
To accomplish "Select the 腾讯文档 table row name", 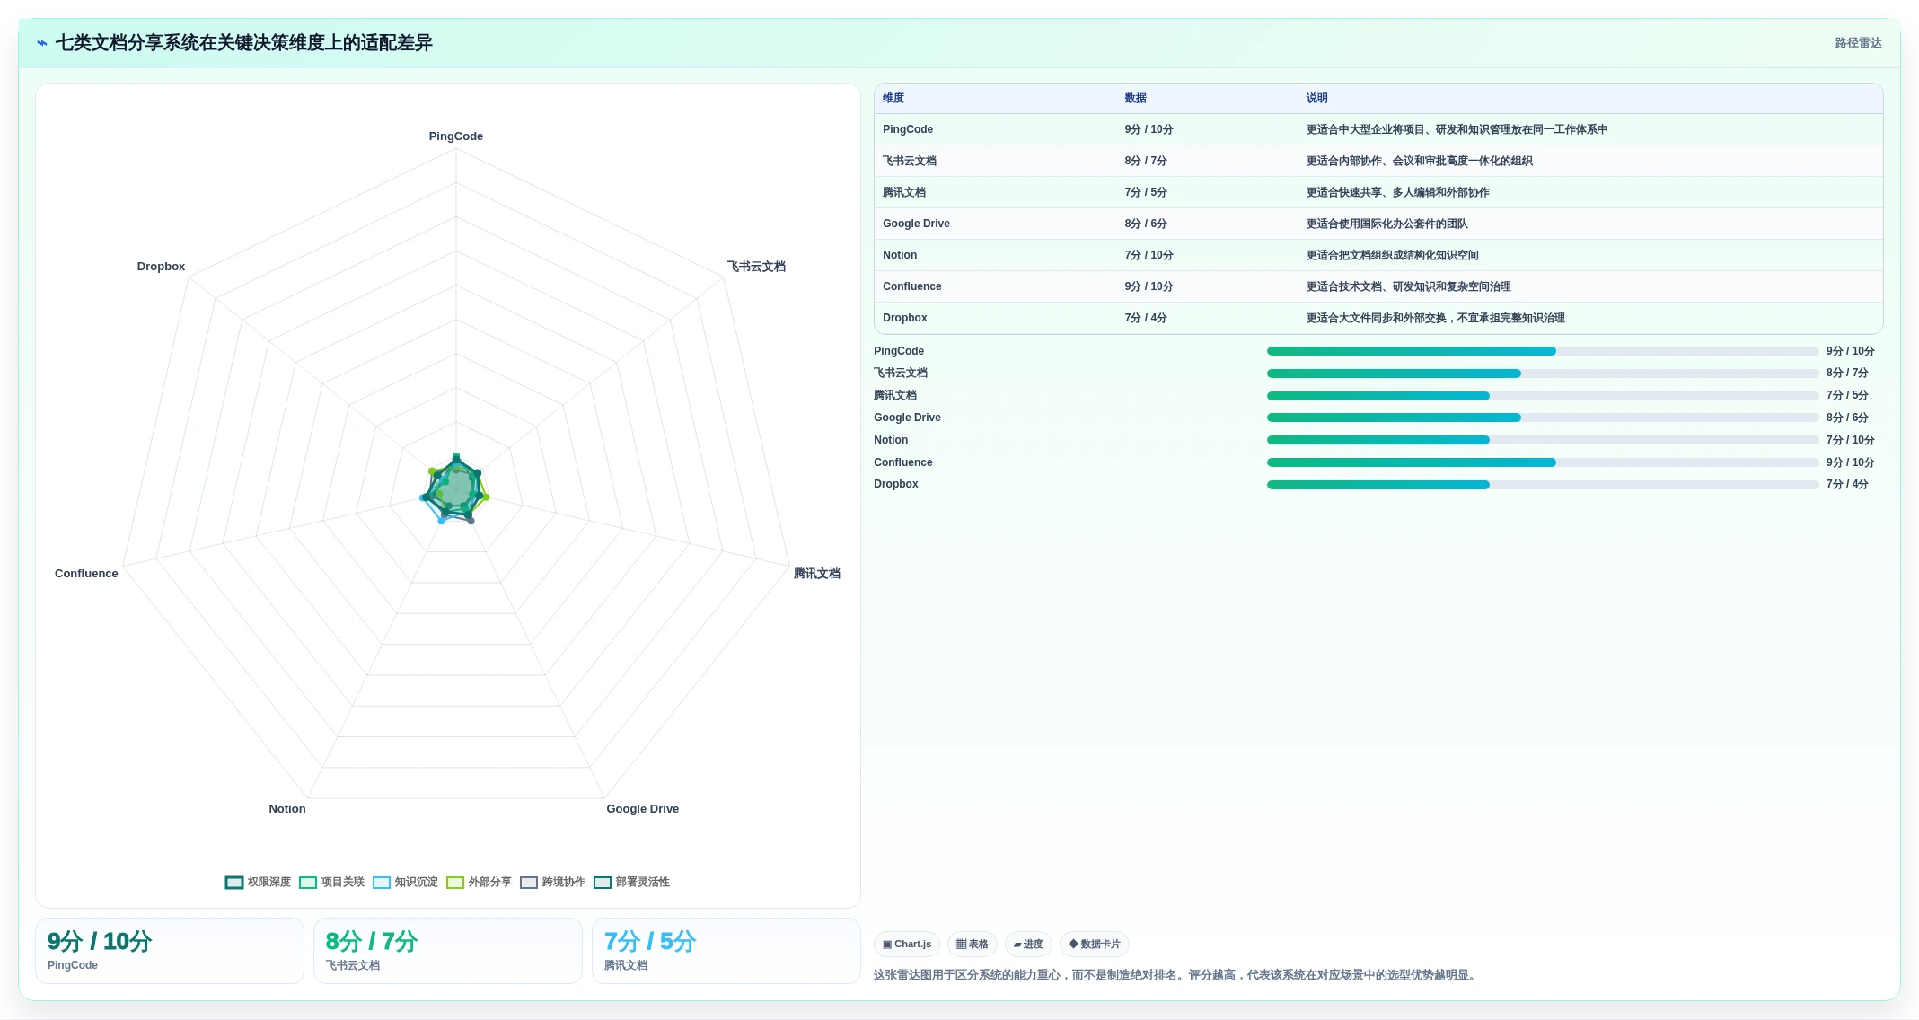I will [x=903, y=192].
